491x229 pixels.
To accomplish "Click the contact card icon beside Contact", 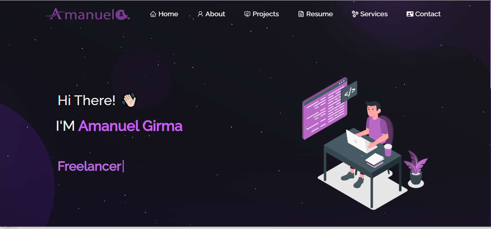I will (x=410, y=14).
